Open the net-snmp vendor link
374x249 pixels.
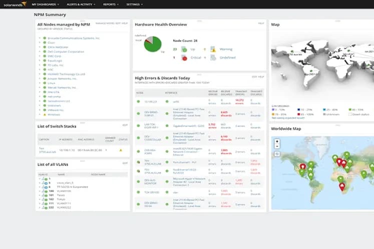(x=54, y=96)
